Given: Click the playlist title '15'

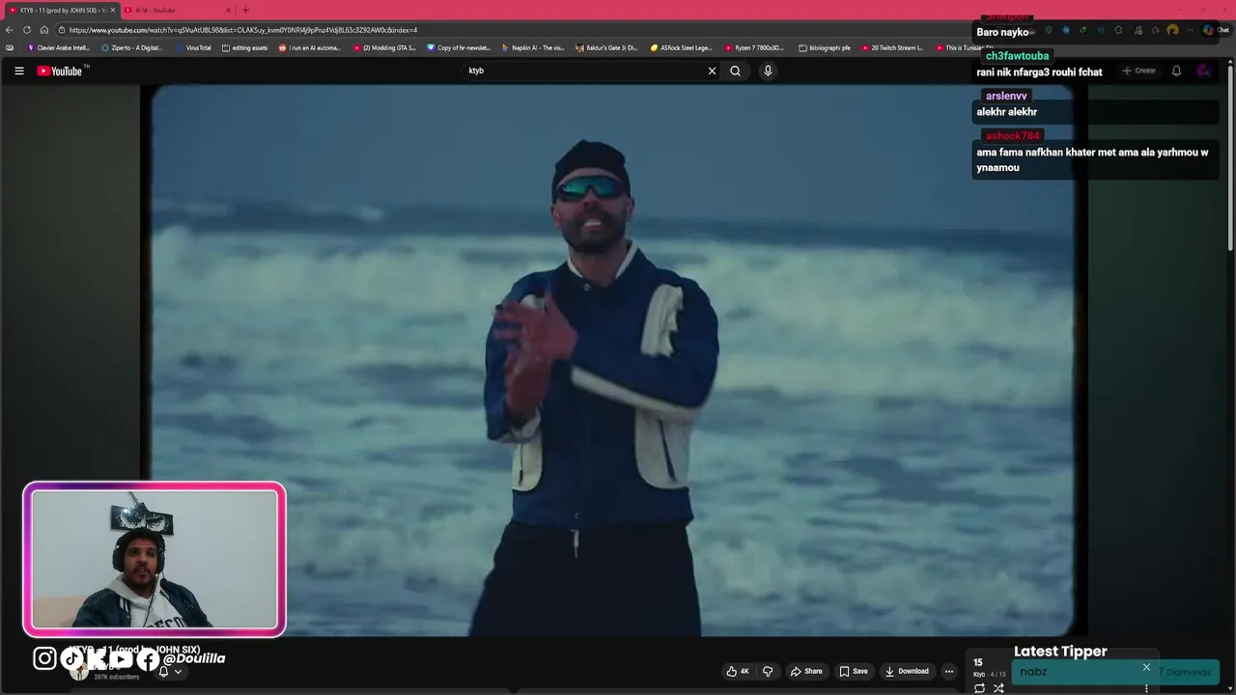Looking at the screenshot, I should point(977,662).
